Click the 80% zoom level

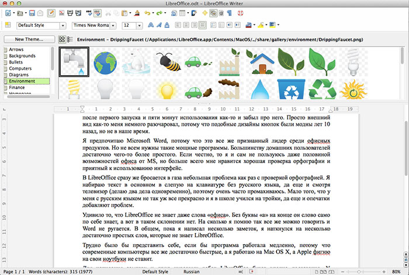pos(396,272)
